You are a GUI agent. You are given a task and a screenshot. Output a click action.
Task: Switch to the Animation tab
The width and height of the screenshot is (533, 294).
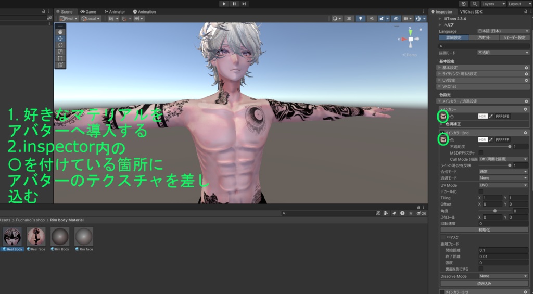(x=145, y=11)
